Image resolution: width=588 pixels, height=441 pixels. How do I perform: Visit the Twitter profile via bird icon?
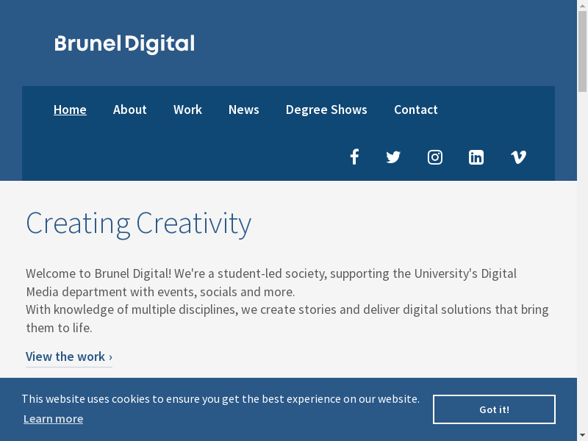click(x=393, y=157)
